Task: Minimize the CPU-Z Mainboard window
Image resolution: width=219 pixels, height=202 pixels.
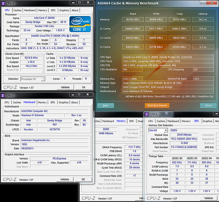Action: coord(73,95)
